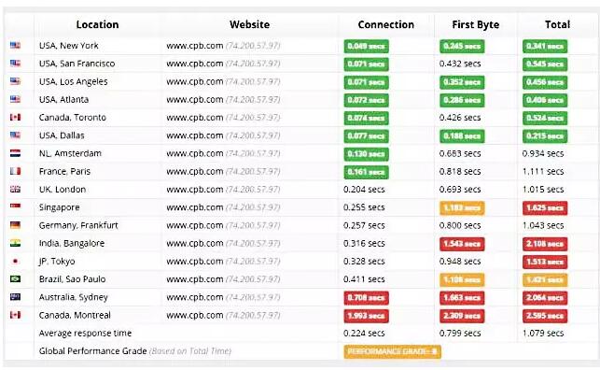This screenshot has height=370, width=600.
Task: Click the Brazil flag beside Sao Paulo
Action: click(x=15, y=278)
